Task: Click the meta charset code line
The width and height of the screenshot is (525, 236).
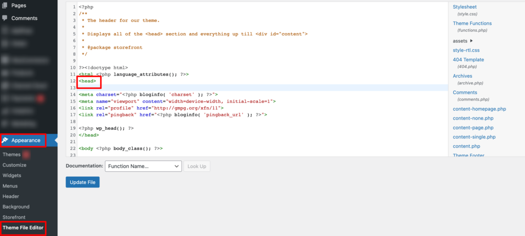Action: (148, 95)
